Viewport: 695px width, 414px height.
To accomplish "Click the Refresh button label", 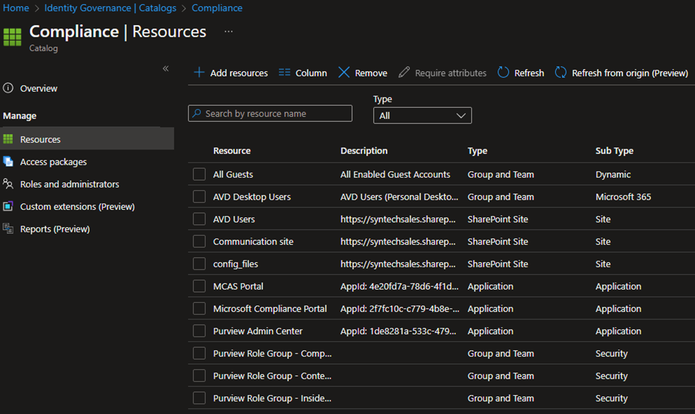I will [529, 73].
